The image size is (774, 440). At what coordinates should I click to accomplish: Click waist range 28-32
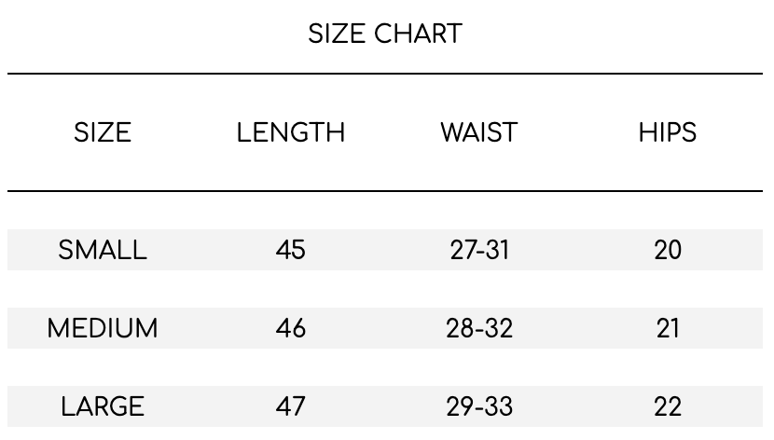pyautogui.click(x=479, y=328)
